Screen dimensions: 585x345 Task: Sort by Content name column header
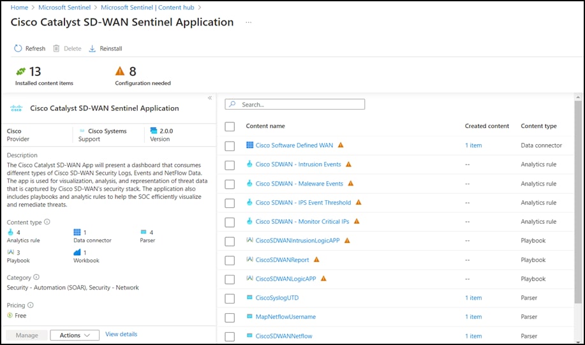click(x=265, y=126)
